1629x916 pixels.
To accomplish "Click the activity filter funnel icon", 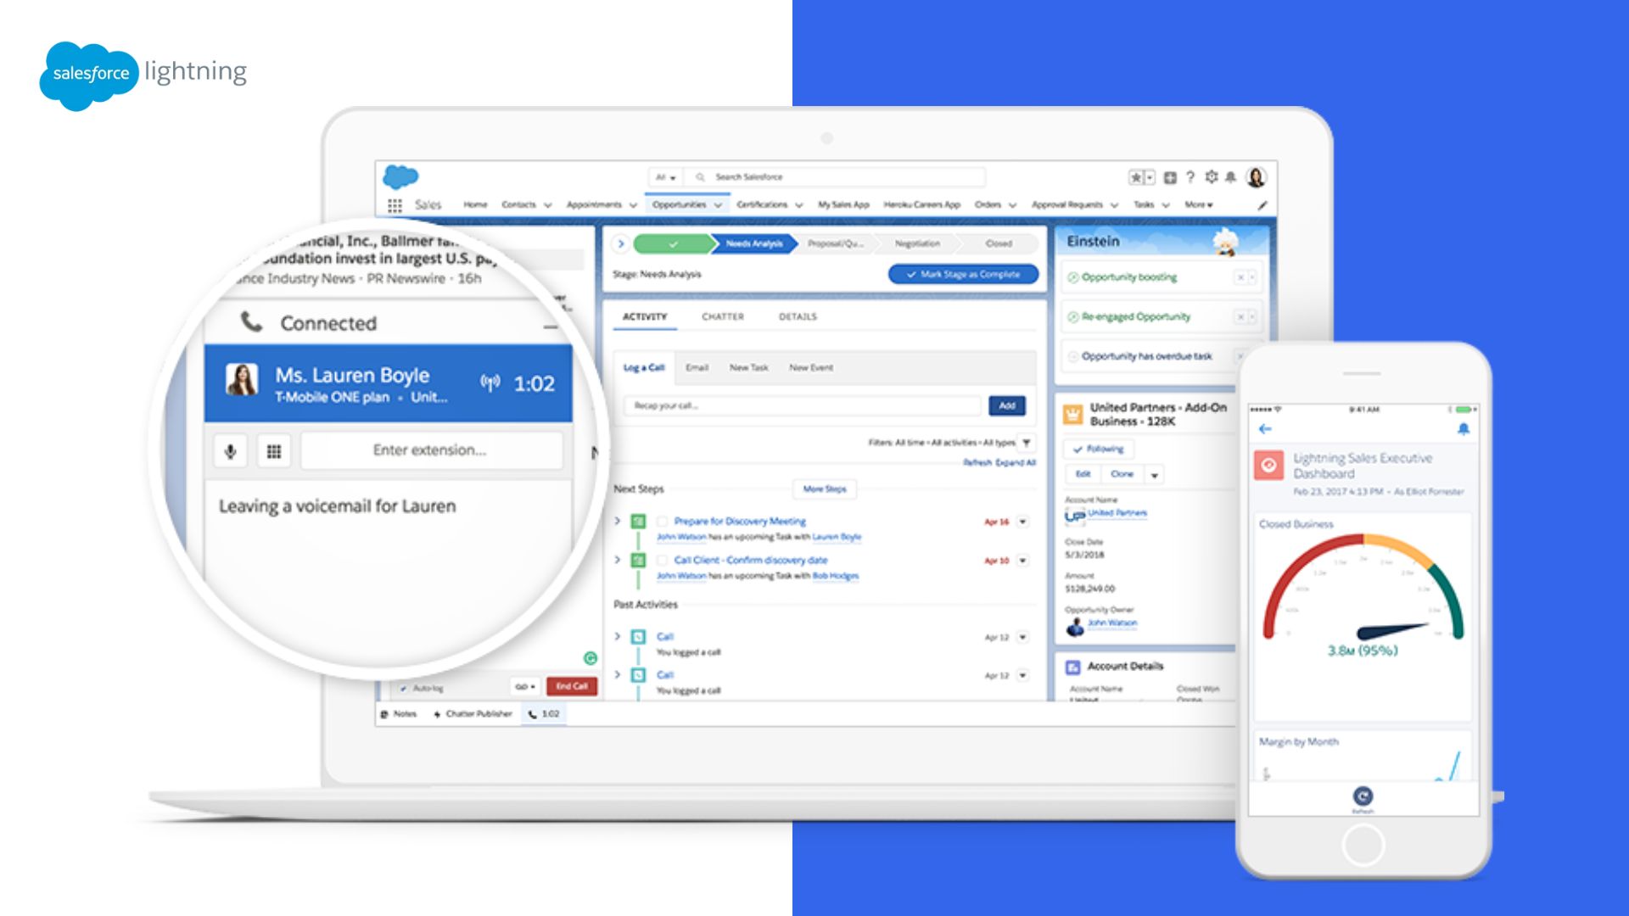I will [1027, 443].
